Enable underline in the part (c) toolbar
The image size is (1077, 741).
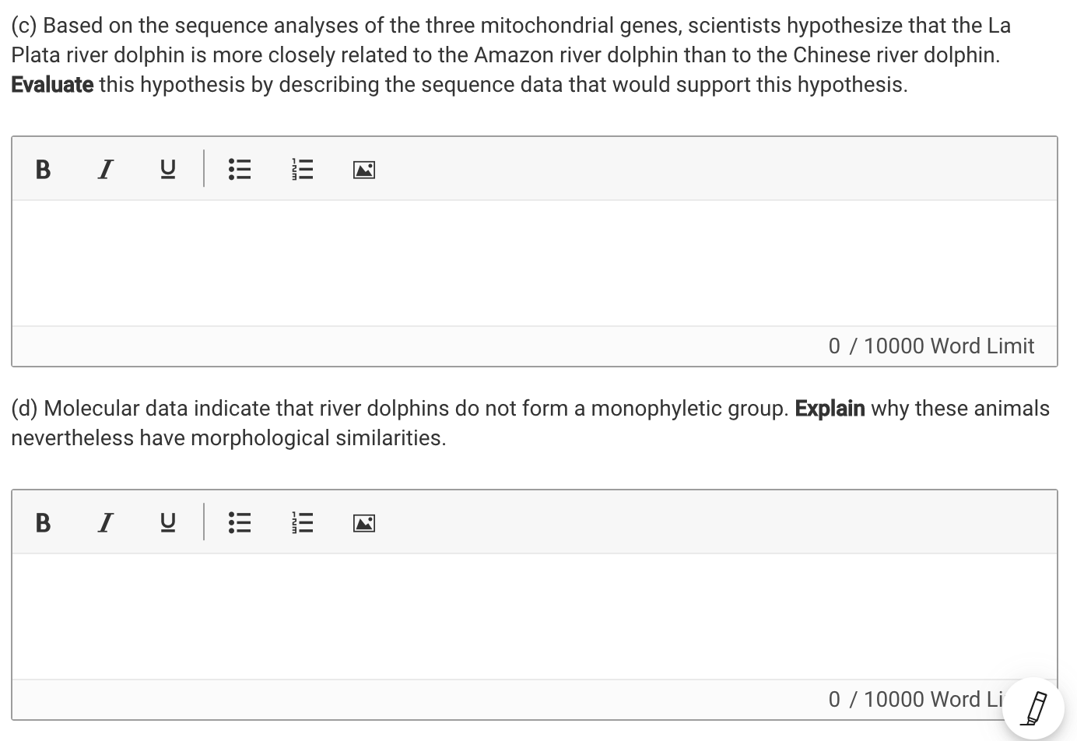click(x=167, y=169)
